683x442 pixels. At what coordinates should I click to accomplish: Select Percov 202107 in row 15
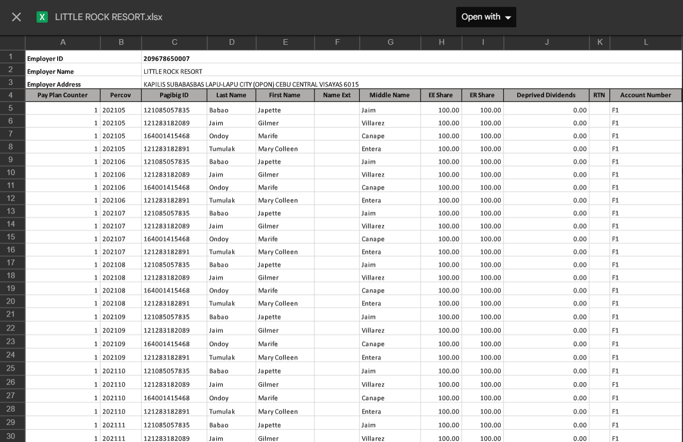pos(121,237)
